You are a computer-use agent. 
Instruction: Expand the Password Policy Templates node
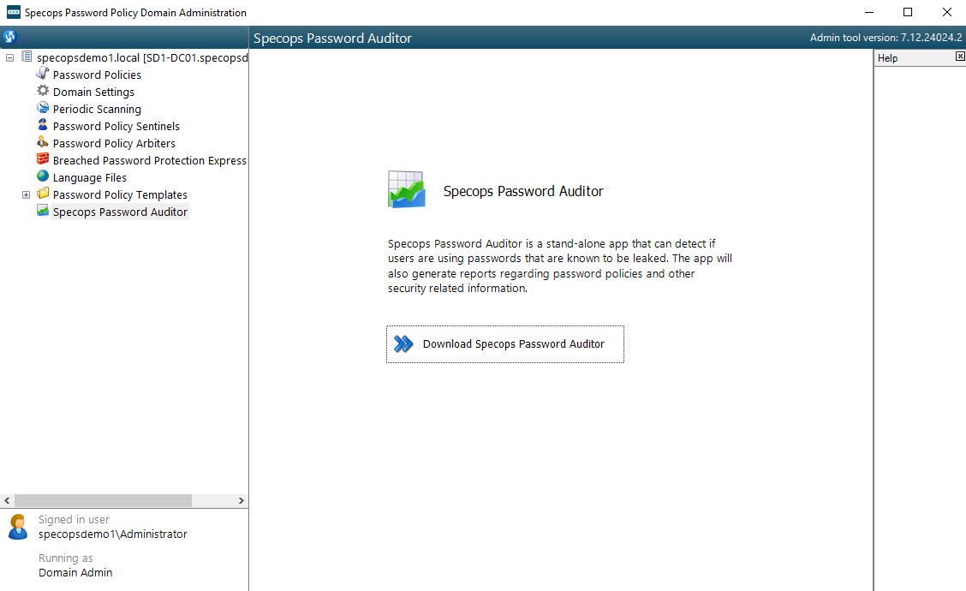[26, 194]
